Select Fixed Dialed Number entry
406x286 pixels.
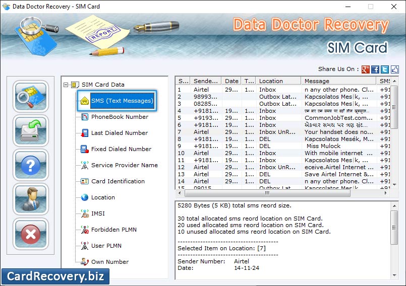click(121, 149)
